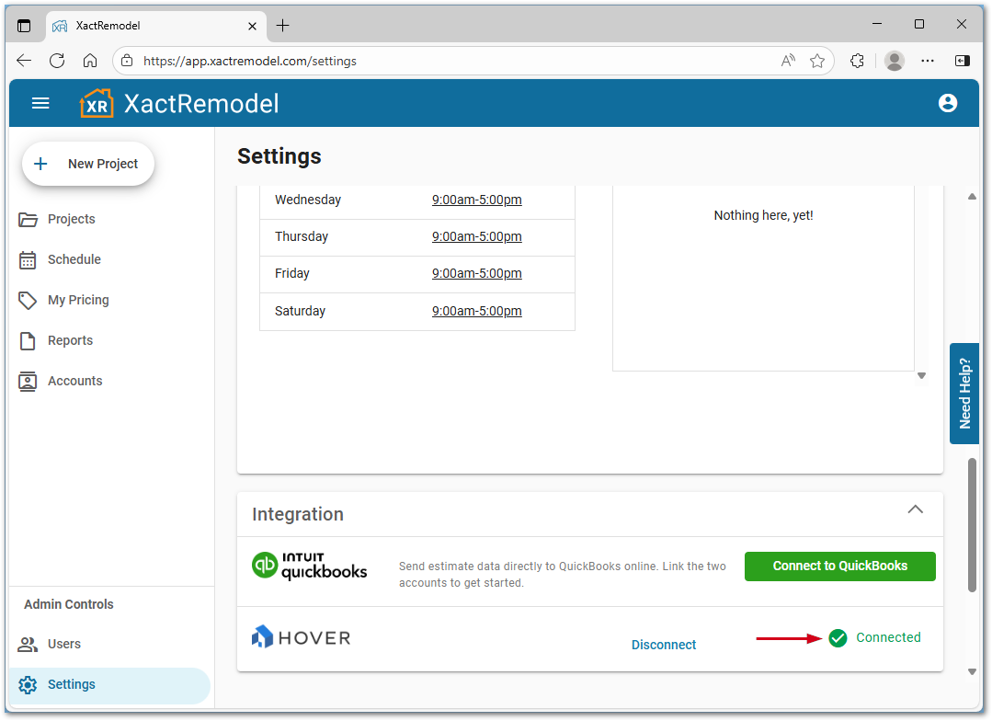
Task: Click the Intuit QuickBooks logo
Action: [x=309, y=566]
